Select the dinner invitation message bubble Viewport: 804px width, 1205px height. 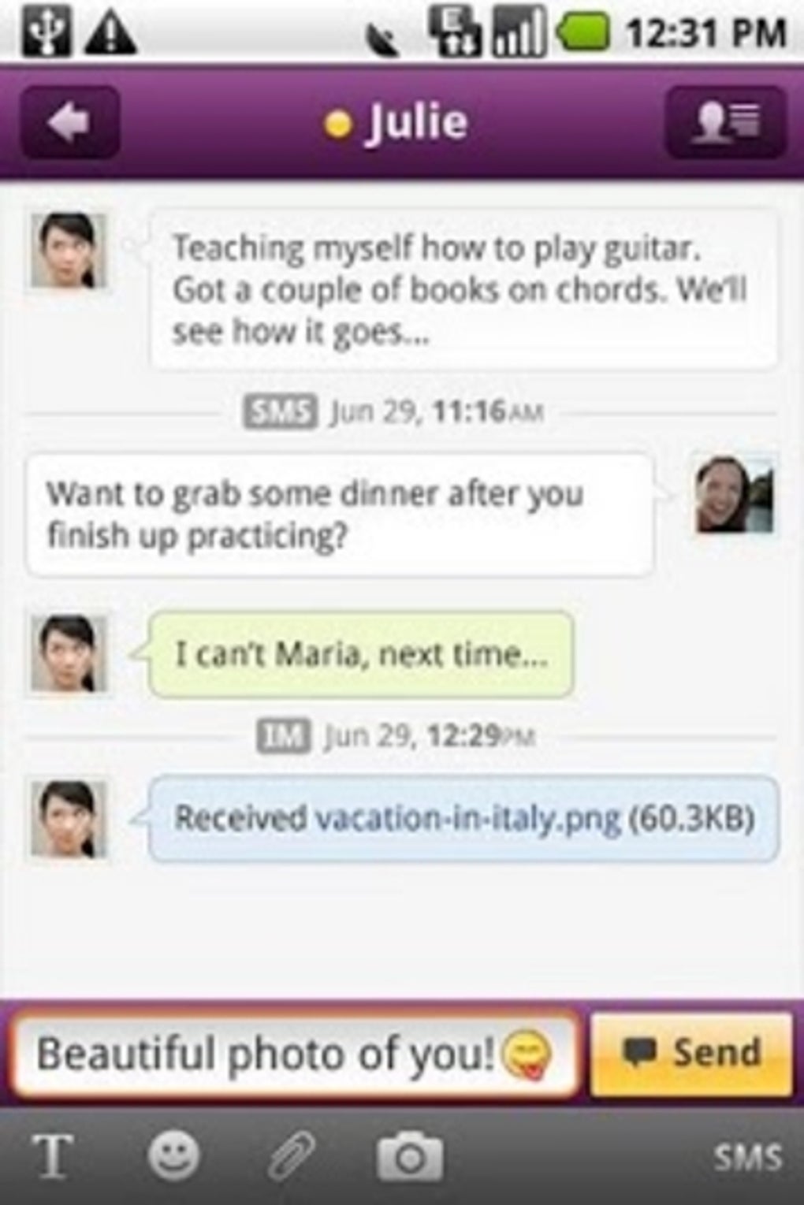pyautogui.click(x=341, y=515)
